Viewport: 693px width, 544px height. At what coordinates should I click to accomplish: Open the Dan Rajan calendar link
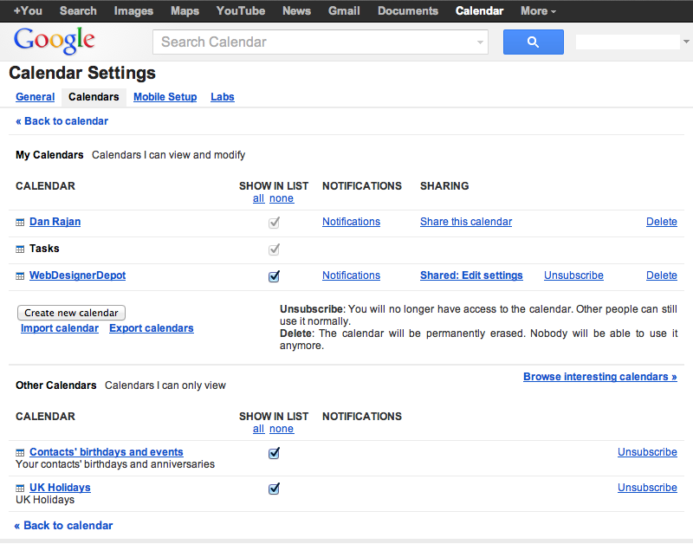(55, 222)
